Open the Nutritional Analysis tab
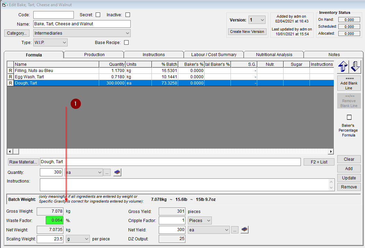 (x=274, y=54)
